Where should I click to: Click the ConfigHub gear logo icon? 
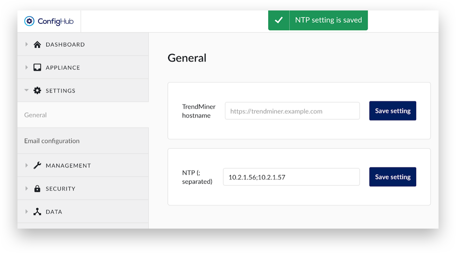29,21
